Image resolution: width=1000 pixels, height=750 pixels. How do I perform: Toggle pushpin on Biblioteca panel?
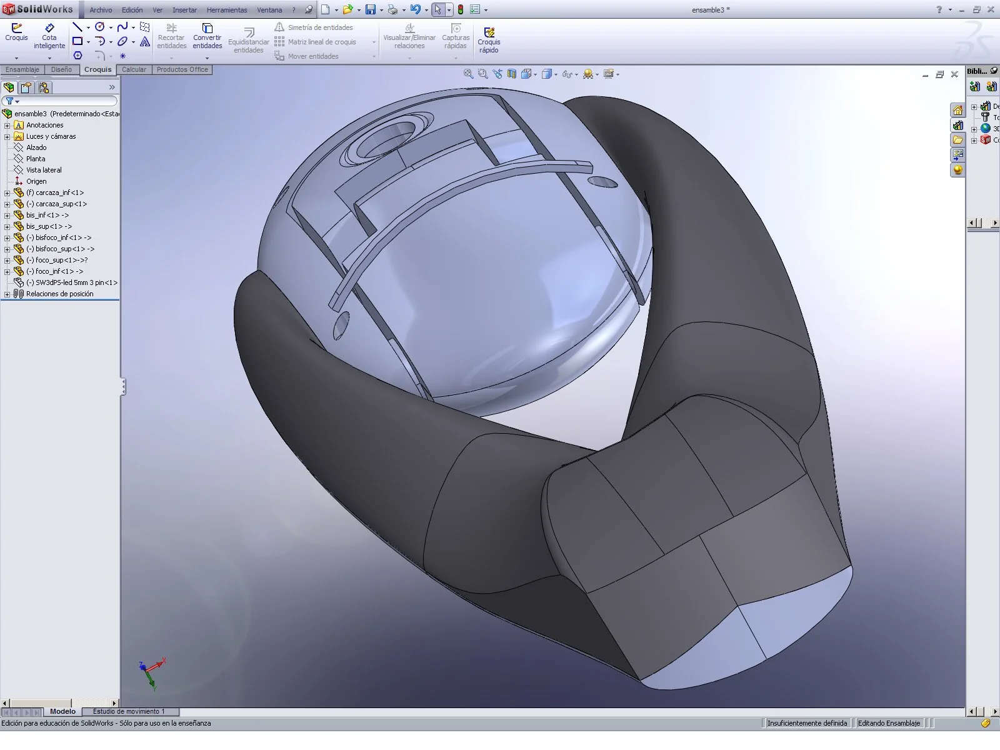994,71
